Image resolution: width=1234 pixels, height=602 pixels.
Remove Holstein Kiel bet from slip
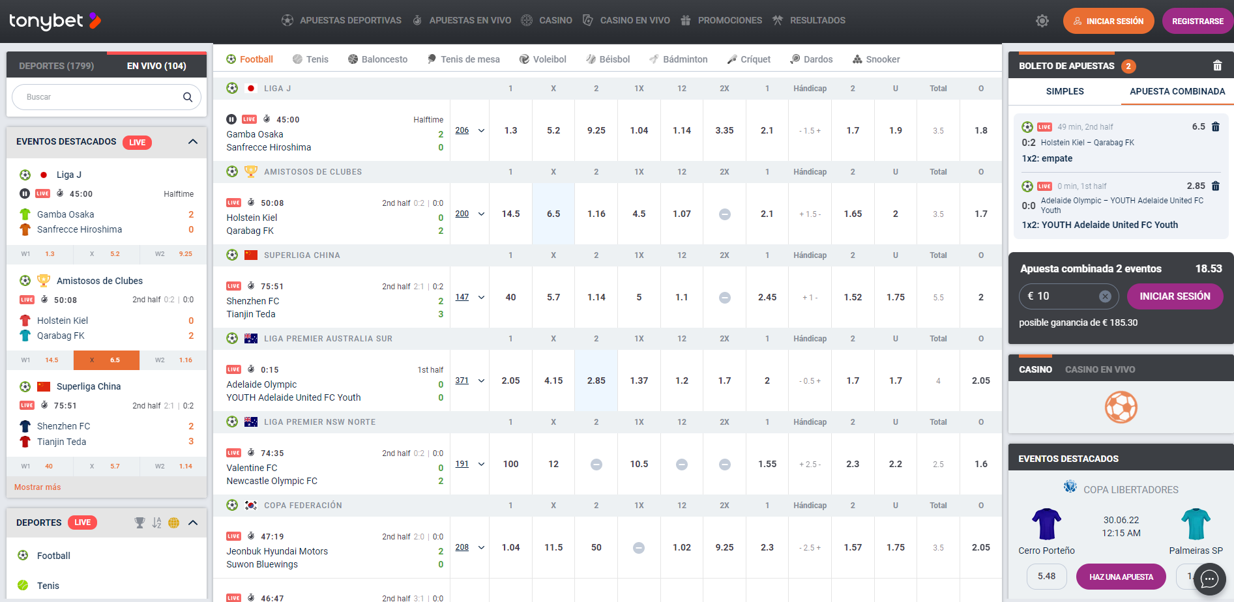1216,127
